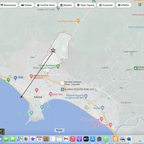This screenshot has width=144, height=144.
Task: Switch map layer via satellite thumbnail
Action: click(x=2, y=132)
